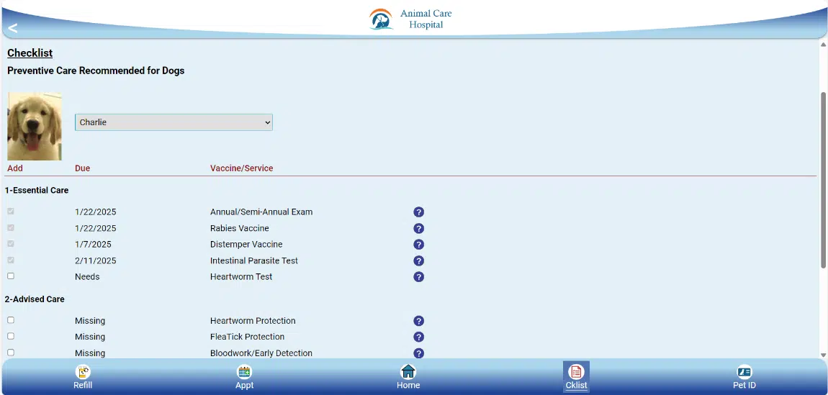Open the Charlie pet selector dropdown
Screen dimensions: 828x395
point(174,122)
